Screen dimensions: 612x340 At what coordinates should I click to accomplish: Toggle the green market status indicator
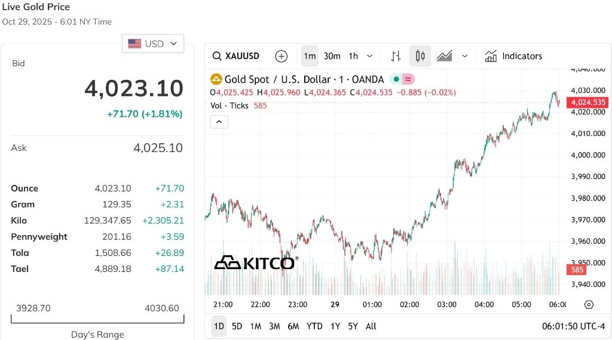point(396,79)
